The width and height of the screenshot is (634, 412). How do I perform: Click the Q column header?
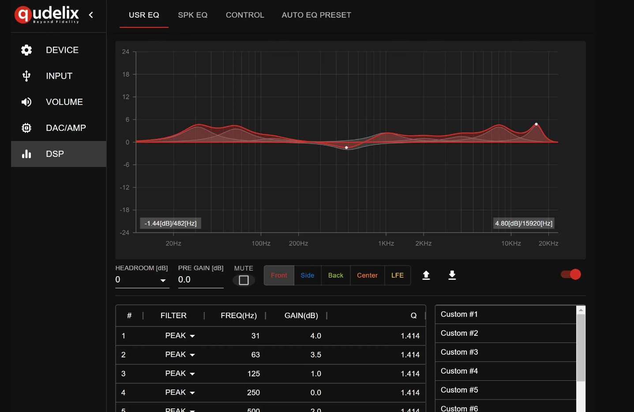tap(414, 315)
